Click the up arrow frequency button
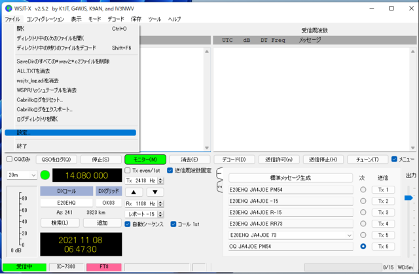The width and height of the screenshot is (419, 274). (134, 192)
